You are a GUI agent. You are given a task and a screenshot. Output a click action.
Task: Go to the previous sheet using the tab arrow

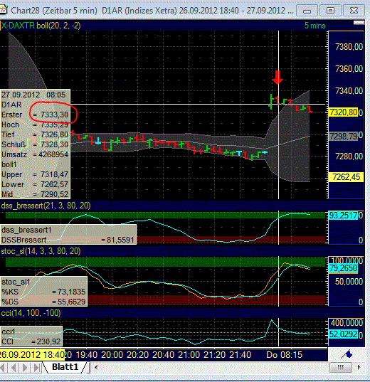pos(14,367)
